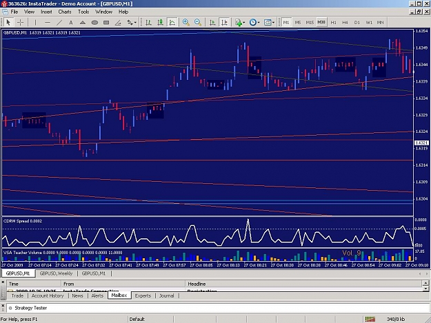Image resolution: width=431 pixels, height=323 pixels.
Task: Open the Charts menu
Action: tap(65, 12)
